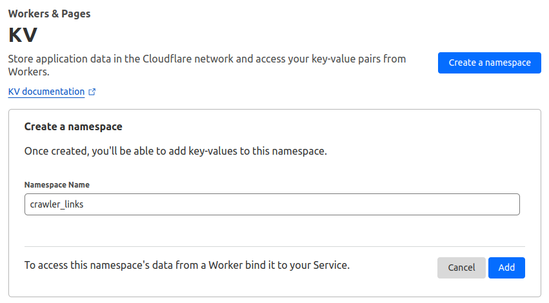Click 'Worker bind' in the bottom note
Image resolution: width=549 pixels, height=303 pixels.
(246, 264)
